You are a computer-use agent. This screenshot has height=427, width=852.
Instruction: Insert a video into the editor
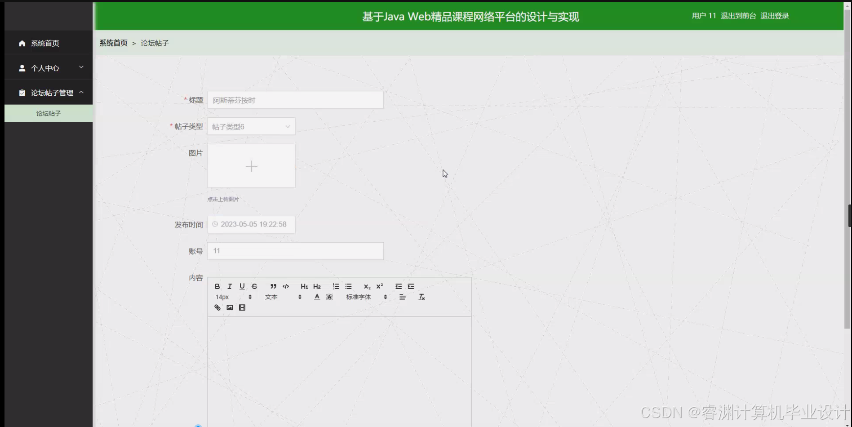coord(242,307)
